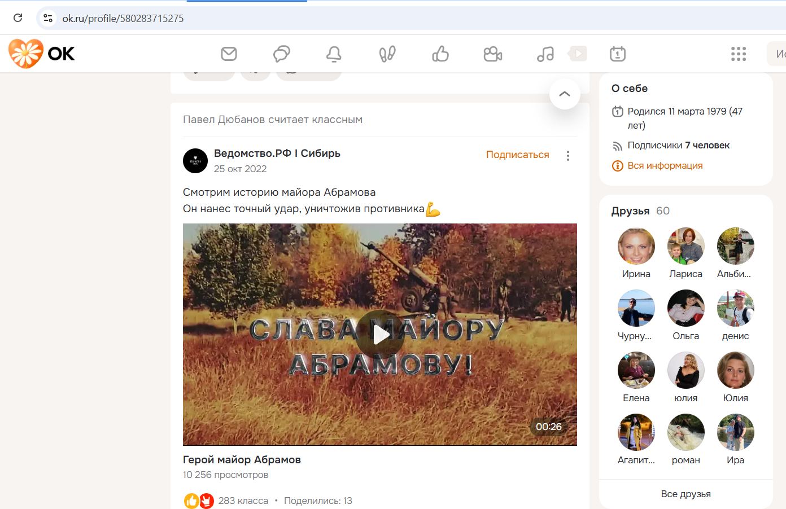
Task: Reload the page in browser
Action: click(18, 18)
